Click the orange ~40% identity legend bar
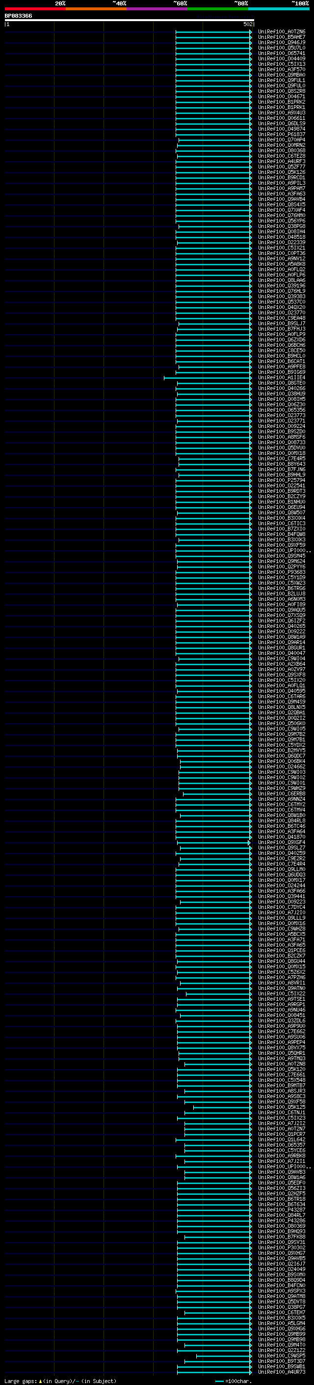Image resolution: width=314 pixels, height=1385 pixels. point(96,9)
